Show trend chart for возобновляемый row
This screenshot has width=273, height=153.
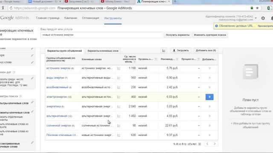tap(119, 88)
